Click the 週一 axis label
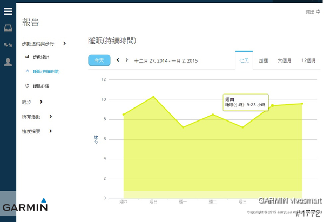Screen dimensions: 324x222 (183, 201)
